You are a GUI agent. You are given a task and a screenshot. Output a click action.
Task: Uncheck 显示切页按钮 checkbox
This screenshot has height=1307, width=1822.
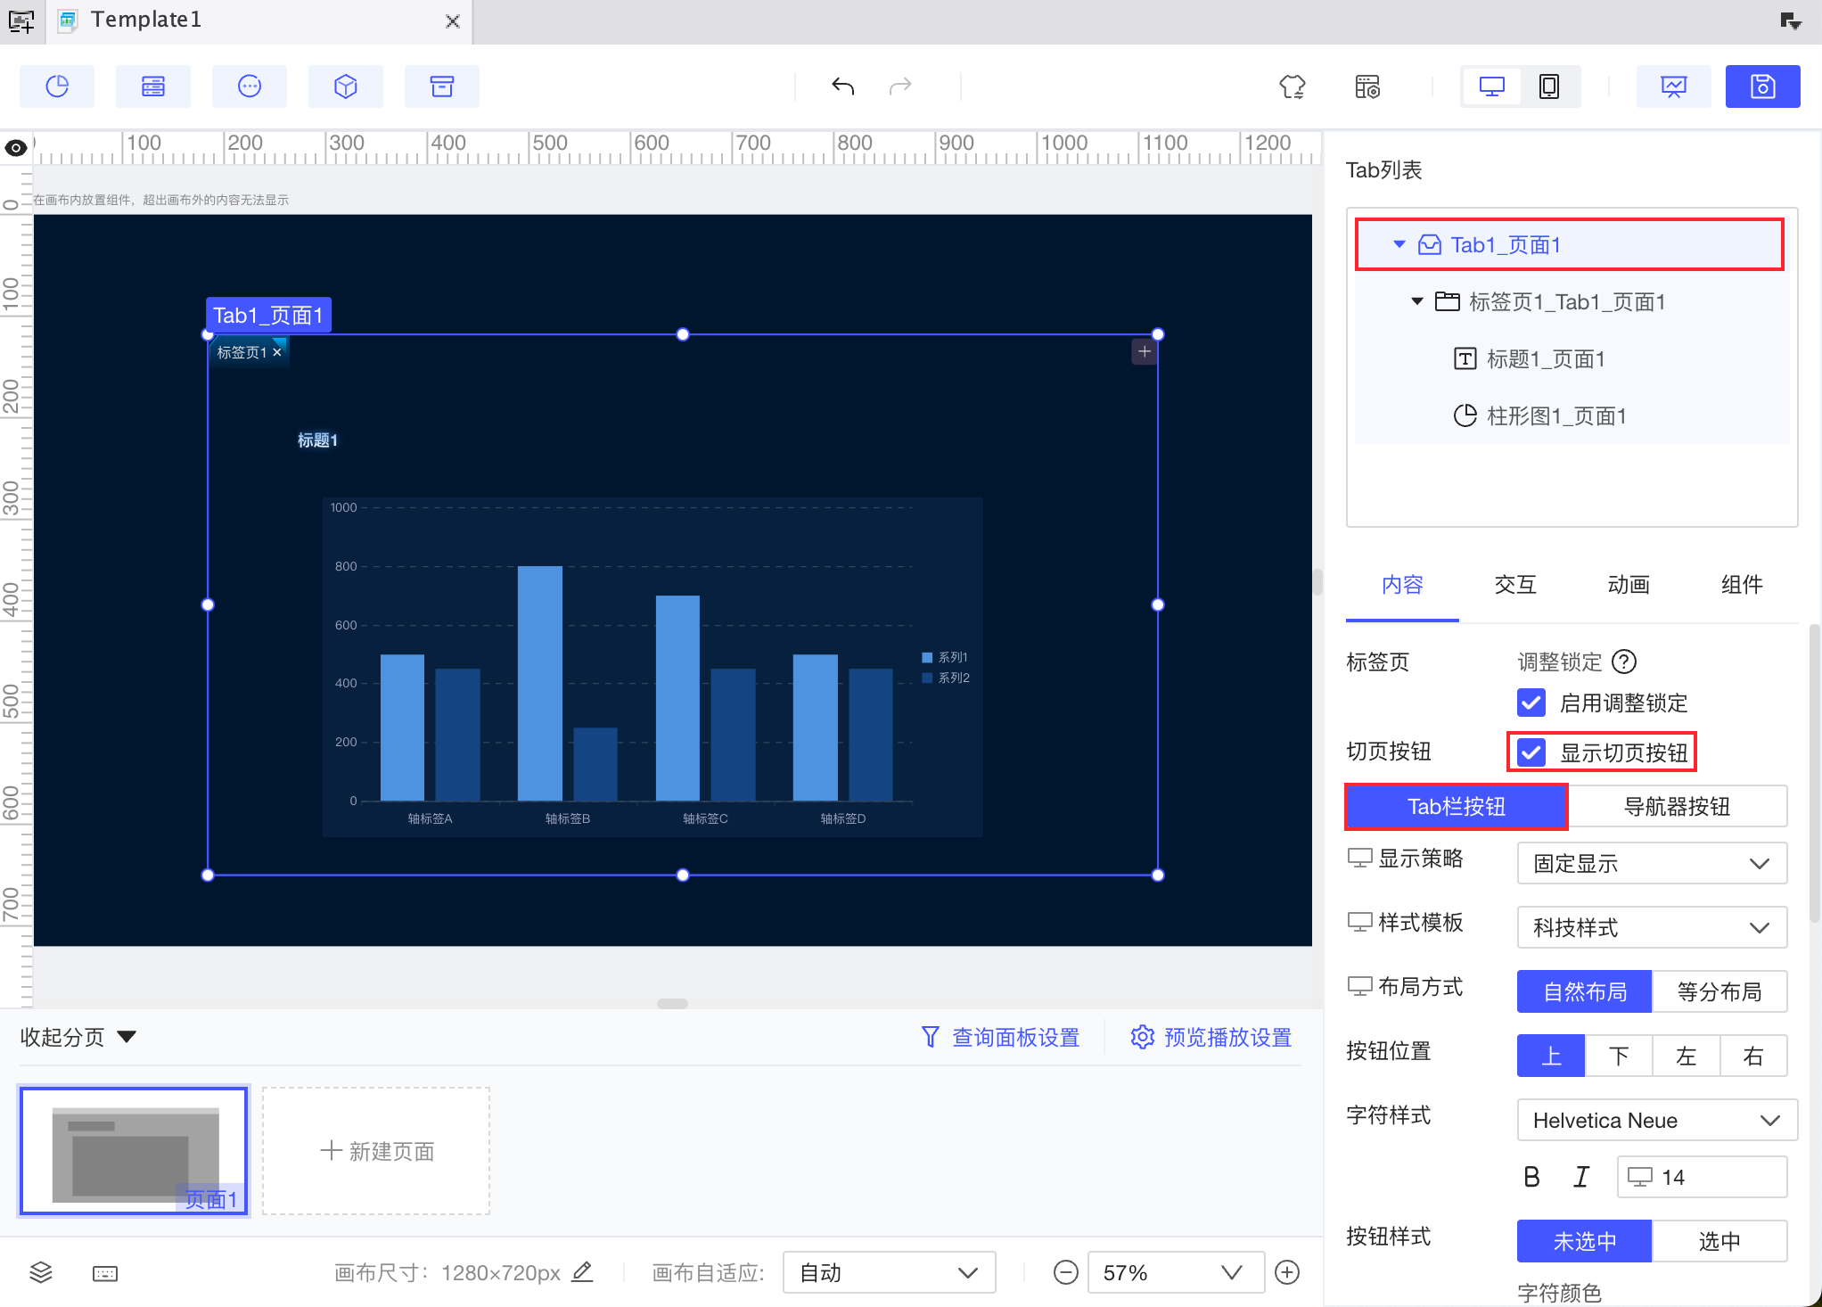pos(1531,752)
